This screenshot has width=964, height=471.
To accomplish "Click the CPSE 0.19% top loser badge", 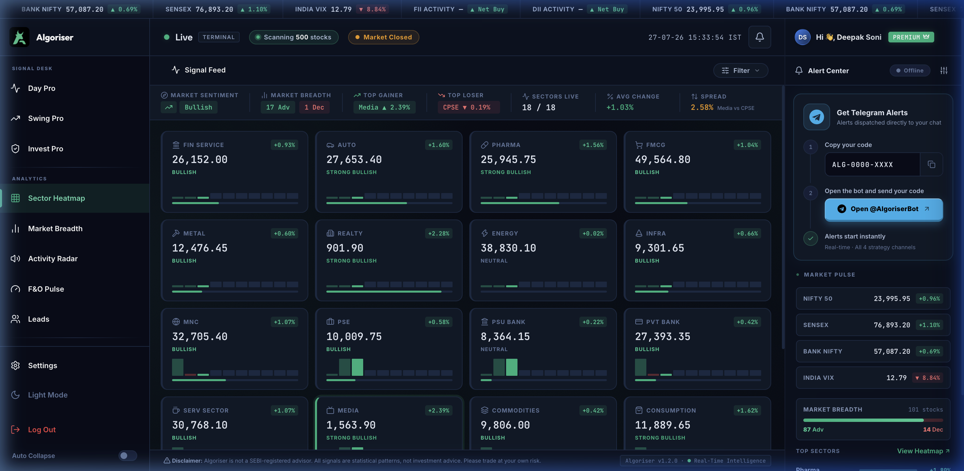I will click(469, 108).
